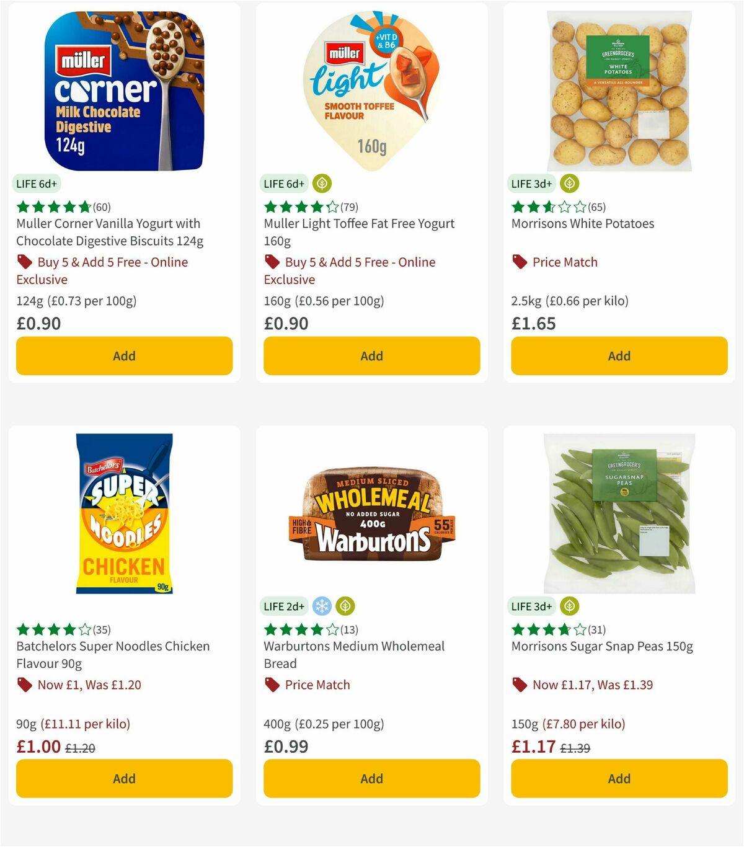Click the LIFE 2d+ badge on Warburtons bread
This screenshot has width=744, height=847.
click(x=285, y=606)
